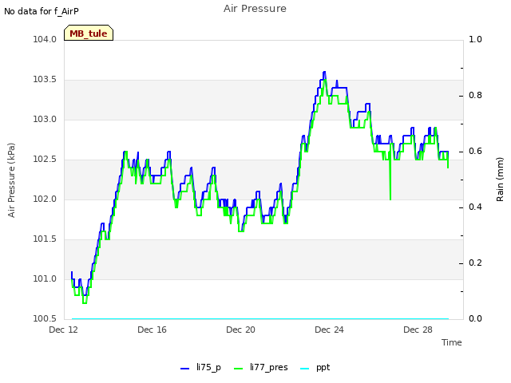The height and width of the screenshot is (383, 511).
Task: Click the green li77_pres legend swatch
Action: coord(238,369)
